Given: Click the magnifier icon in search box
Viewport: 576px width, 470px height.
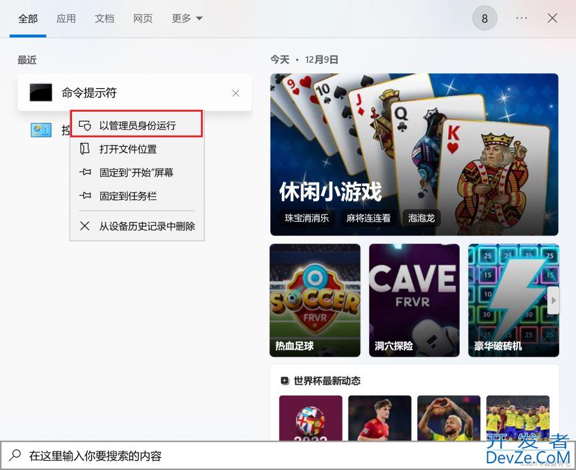Looking at the screenshot, I should point(15,455).
